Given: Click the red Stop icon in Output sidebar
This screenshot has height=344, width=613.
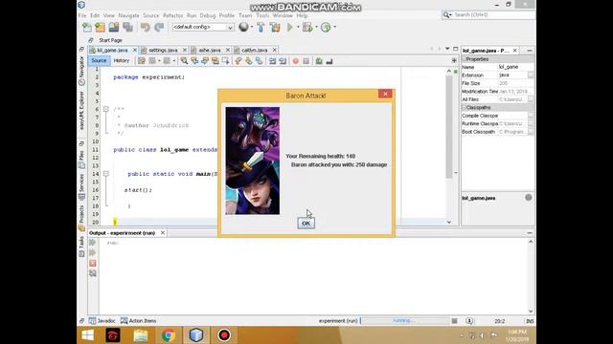Looking at the screenshot, I should pos(93,264).
